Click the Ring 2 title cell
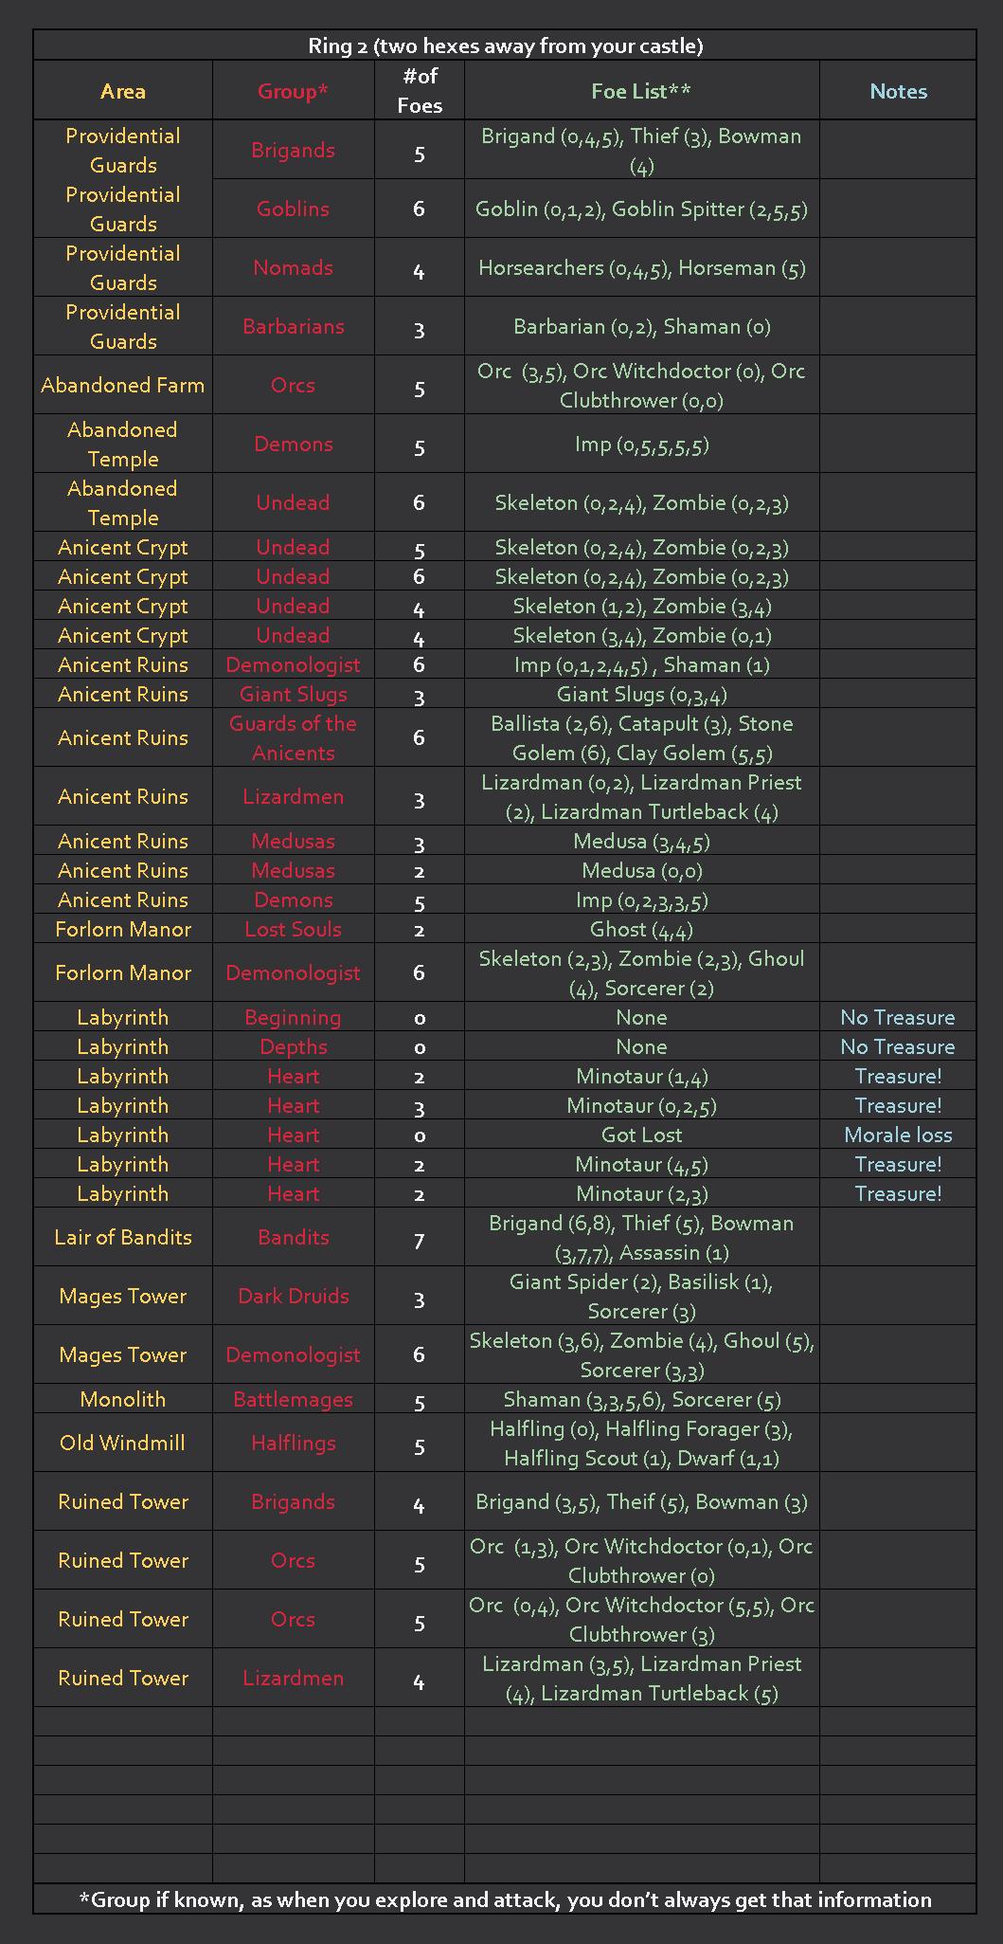1003x1944 pixels. [505, 45]
